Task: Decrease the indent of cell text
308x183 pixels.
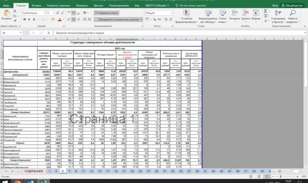Action: pyautogui.click(x=85, y=19)
